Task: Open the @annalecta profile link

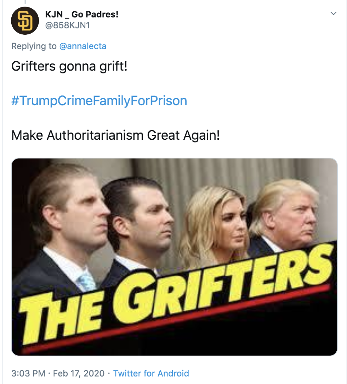Action: [83, 46]
